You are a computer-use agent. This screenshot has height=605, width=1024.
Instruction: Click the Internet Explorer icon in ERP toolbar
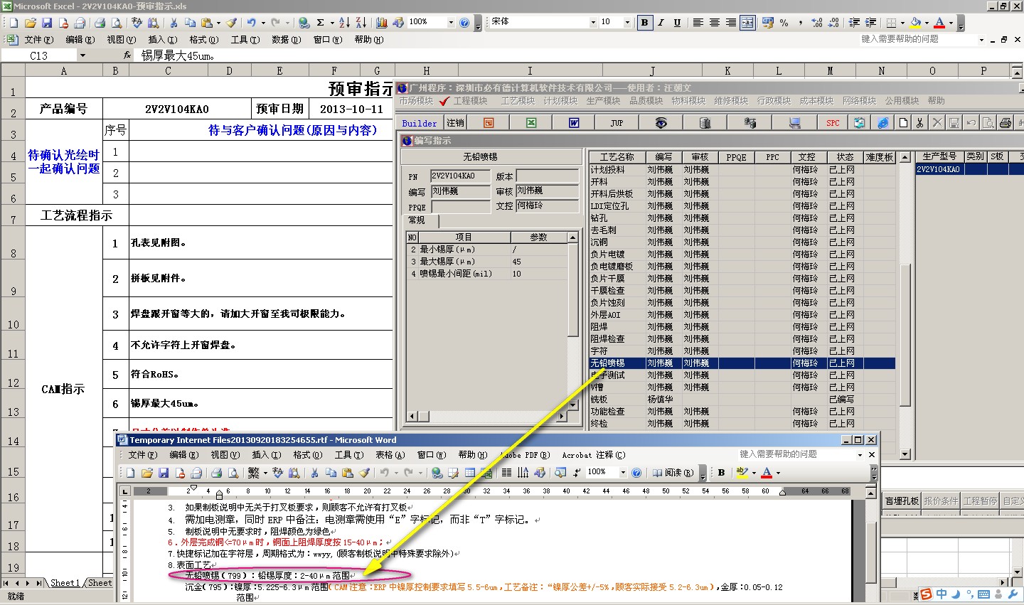(x=883, y=123)
